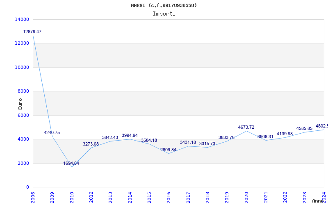Image resolution: width=328 pixels, height=205 pixels.
Task: Select the x-axis year 2014
Action: click(x=130, y=198)
